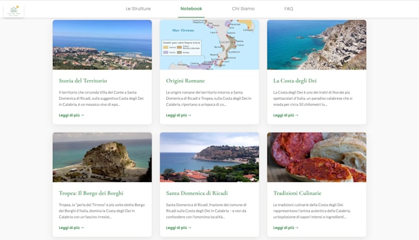Screen dimensions: 419x240
Task: Open the FAQ menu item
Action: coord(288,9)
